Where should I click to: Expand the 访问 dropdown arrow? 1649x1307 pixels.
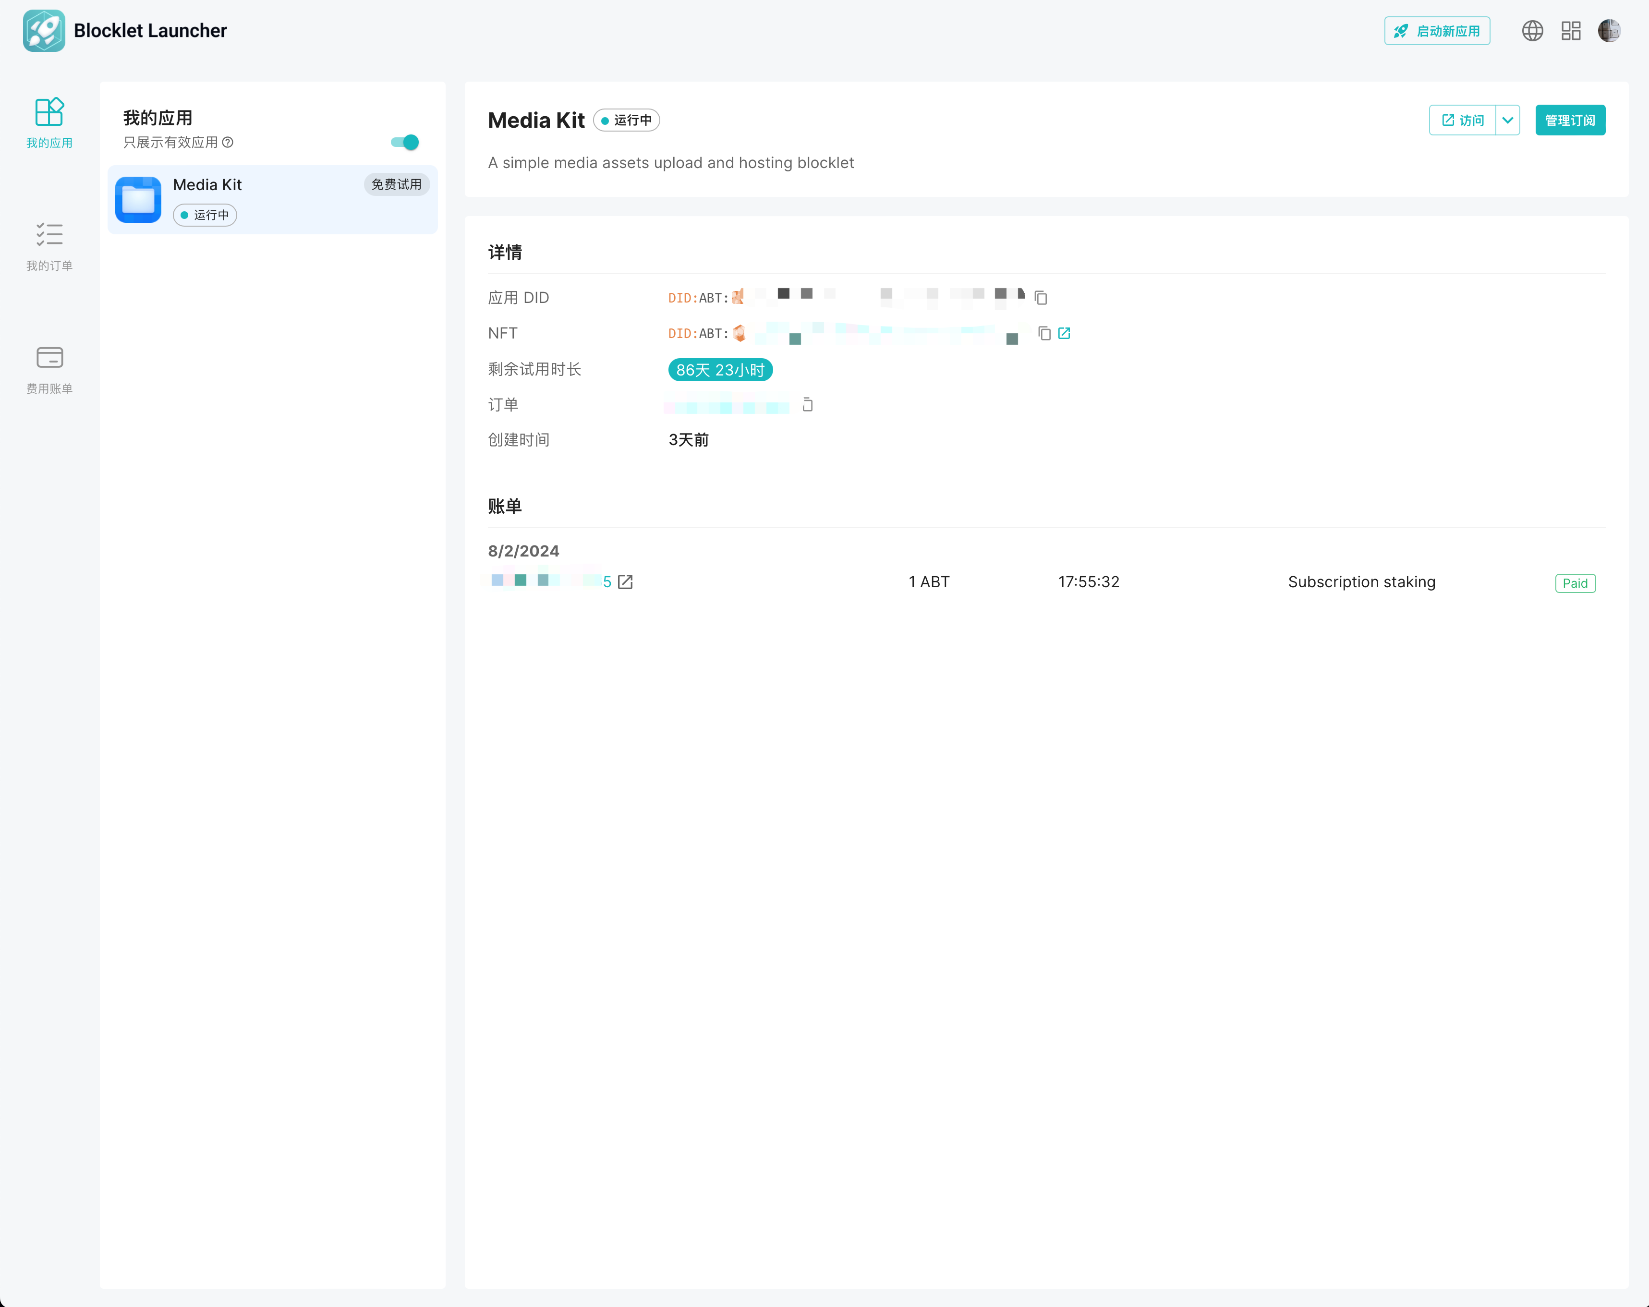pyautogui.click(x=1507, y=120)
